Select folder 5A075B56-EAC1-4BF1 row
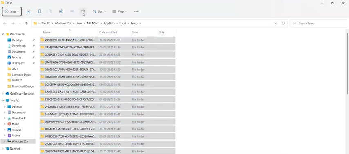Viewport: 349px width, 154px height. [x=107, y=92]
